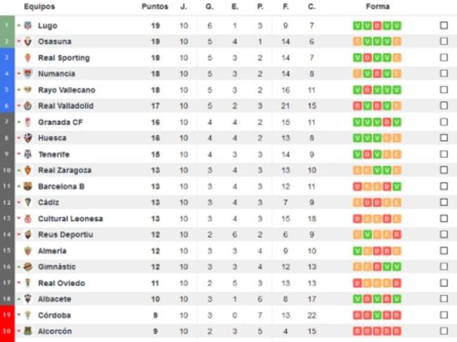Sort by the Forma column header
Image resolution: width=457 pixels, height=342 pixels.
pyautogui.click(x=377, y=6)
